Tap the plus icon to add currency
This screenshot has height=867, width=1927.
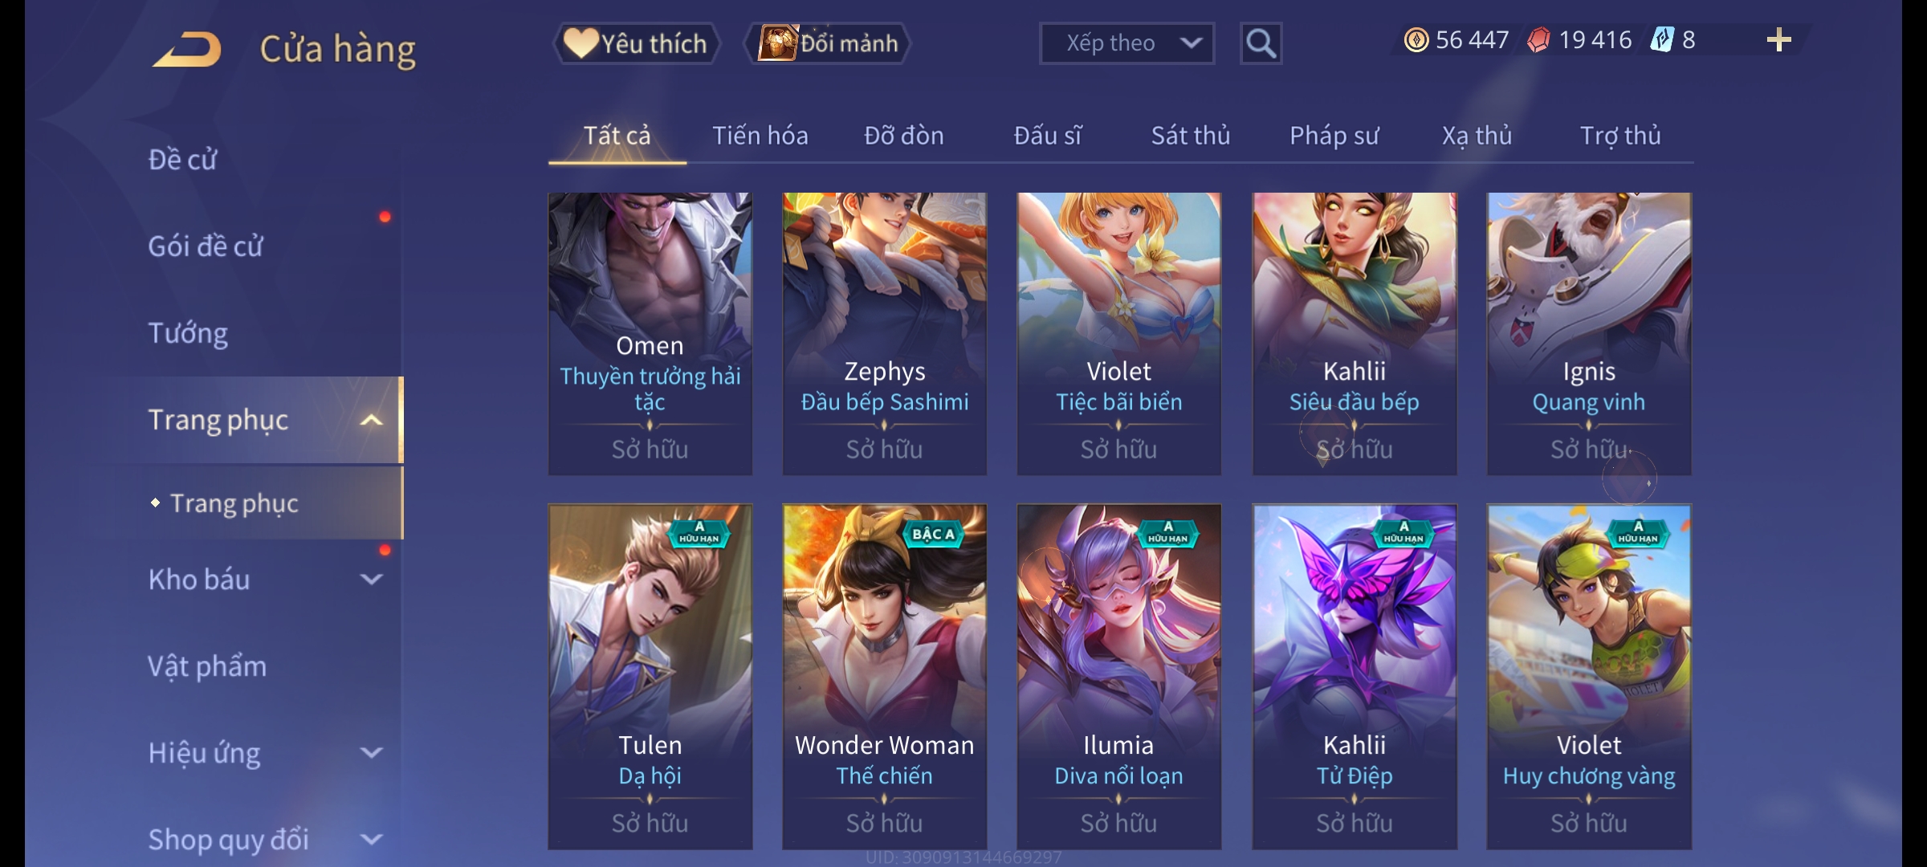click(1779, 40)
